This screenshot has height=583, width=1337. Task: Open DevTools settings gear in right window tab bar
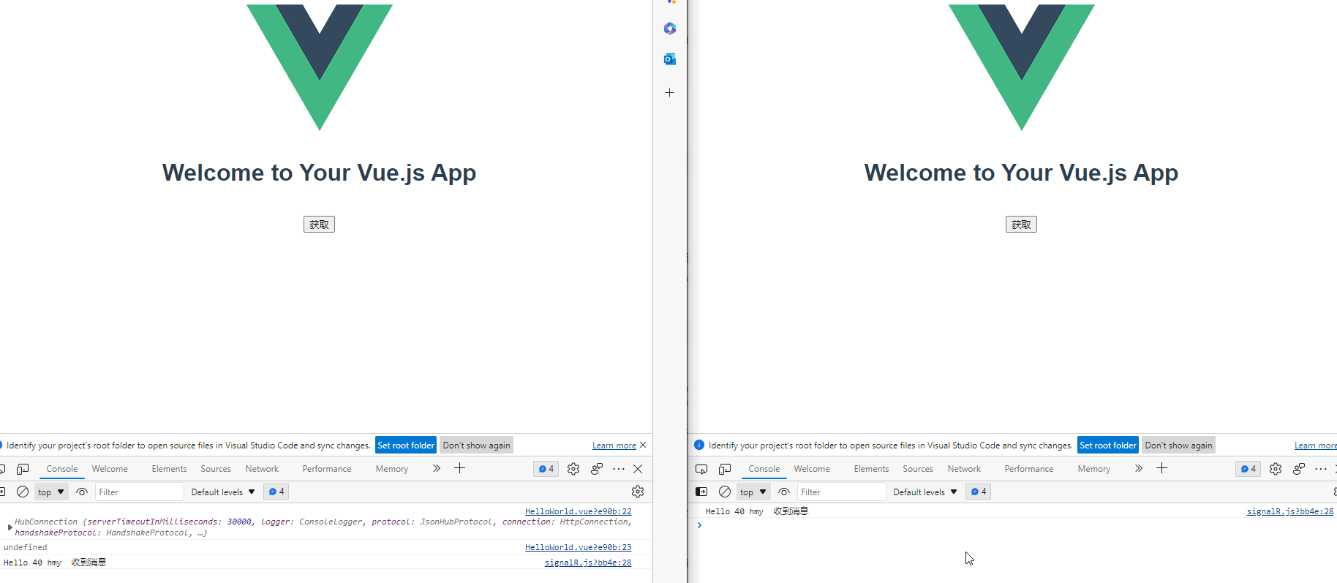point(1276,469)
